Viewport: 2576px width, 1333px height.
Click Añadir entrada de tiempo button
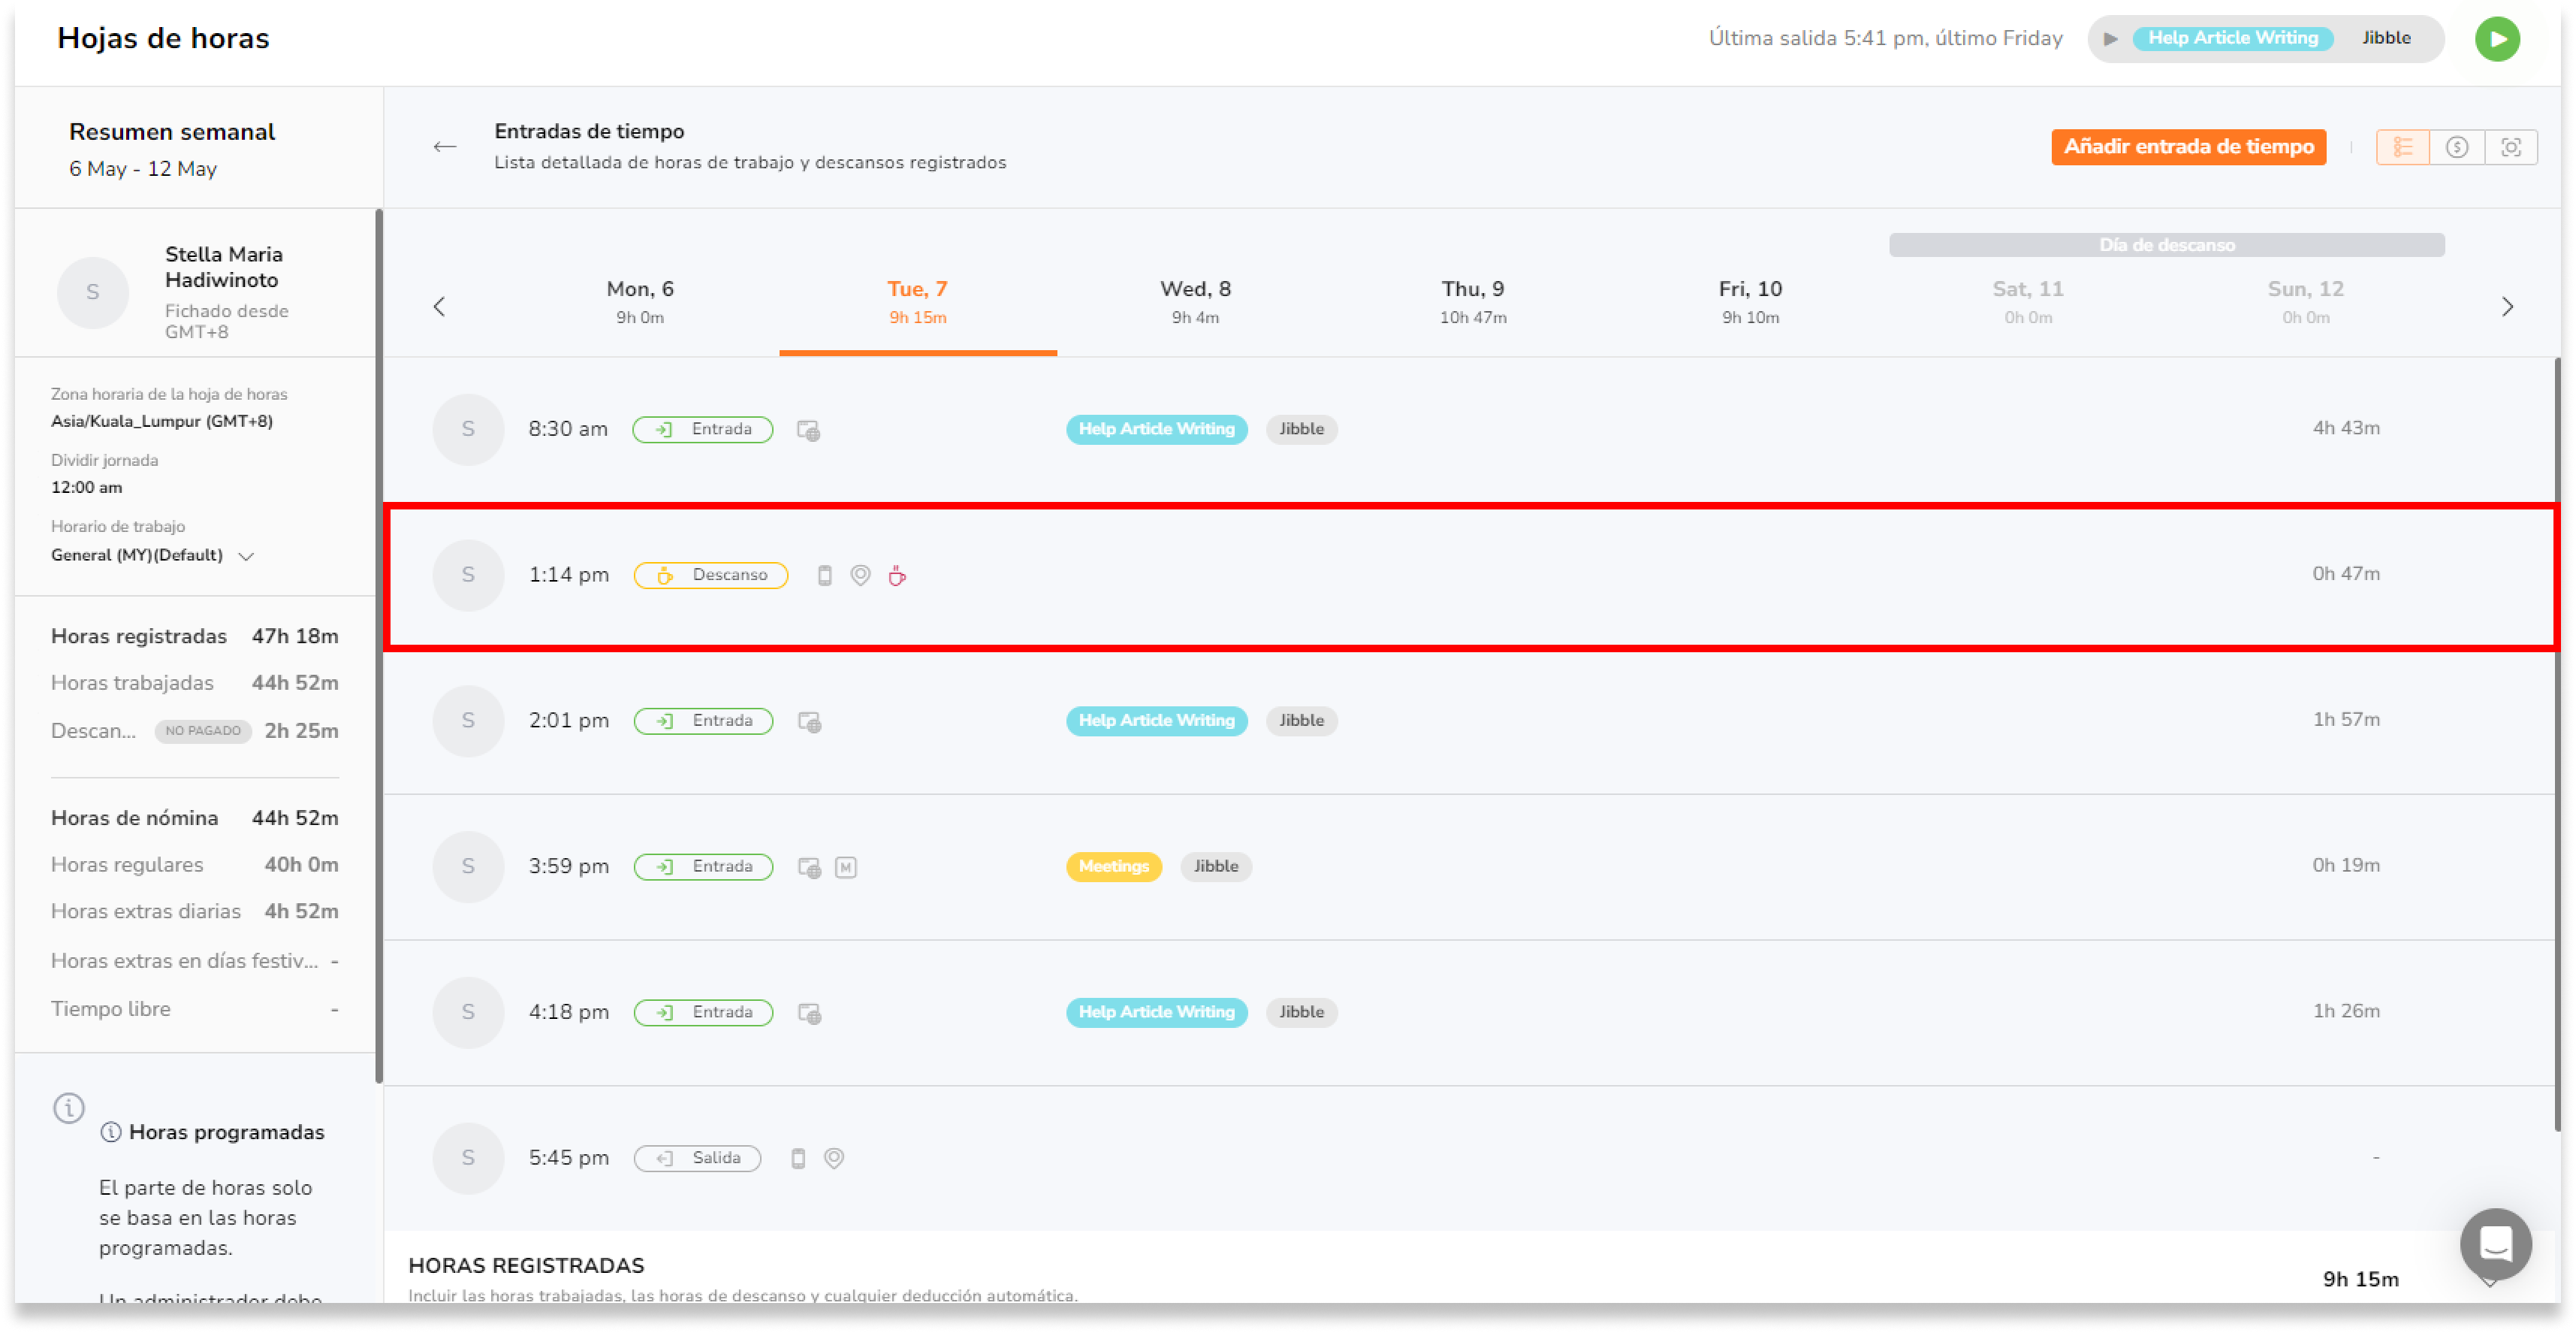(x=2188, y=147)
